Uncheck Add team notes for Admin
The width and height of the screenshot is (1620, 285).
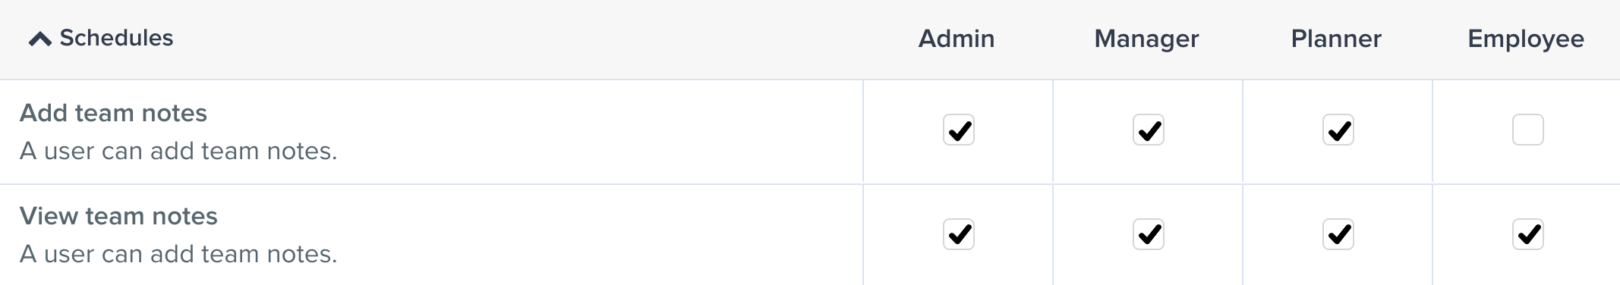point(959,130)
